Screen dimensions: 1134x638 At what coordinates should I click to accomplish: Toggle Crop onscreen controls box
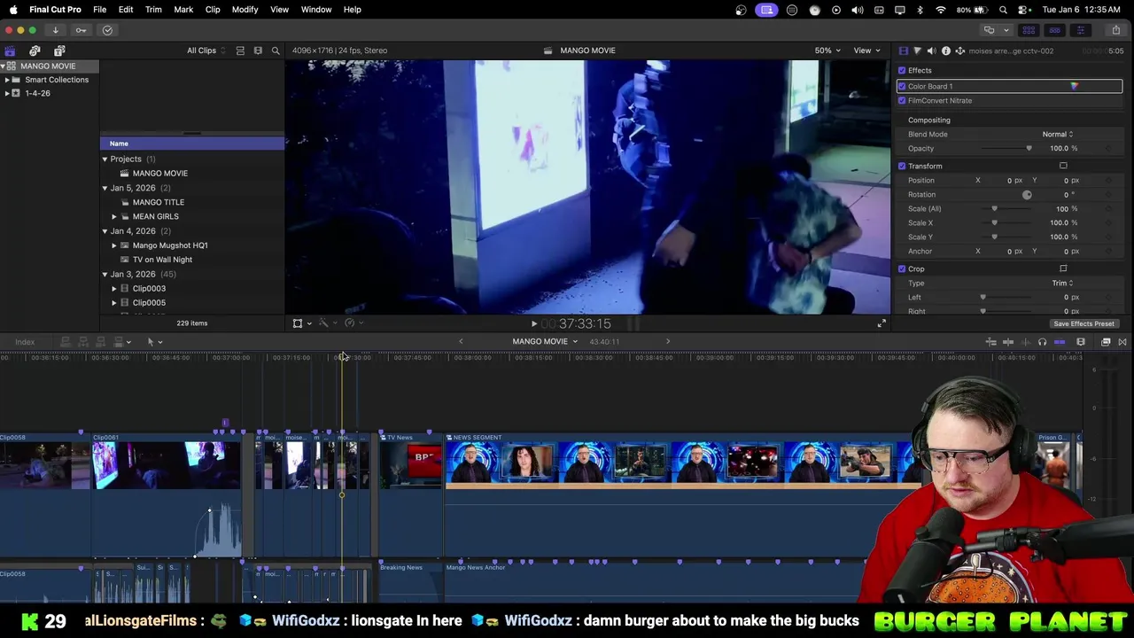point(1063,268)
